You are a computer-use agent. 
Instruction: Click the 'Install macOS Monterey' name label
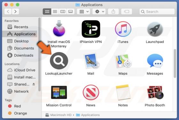pos(59,44)
